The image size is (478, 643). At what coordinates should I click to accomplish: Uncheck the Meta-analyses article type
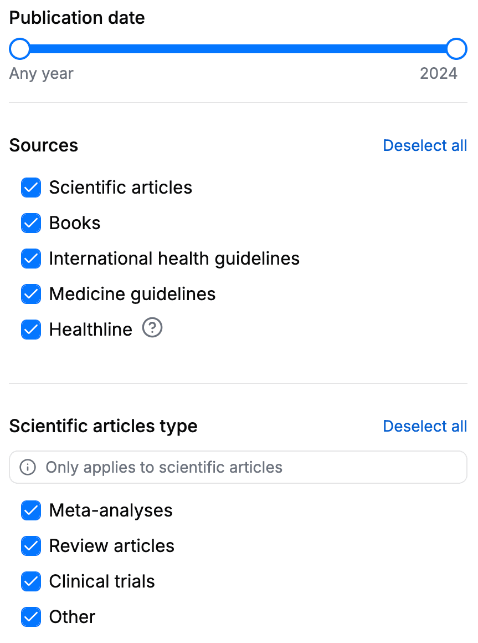click(30, 510)
